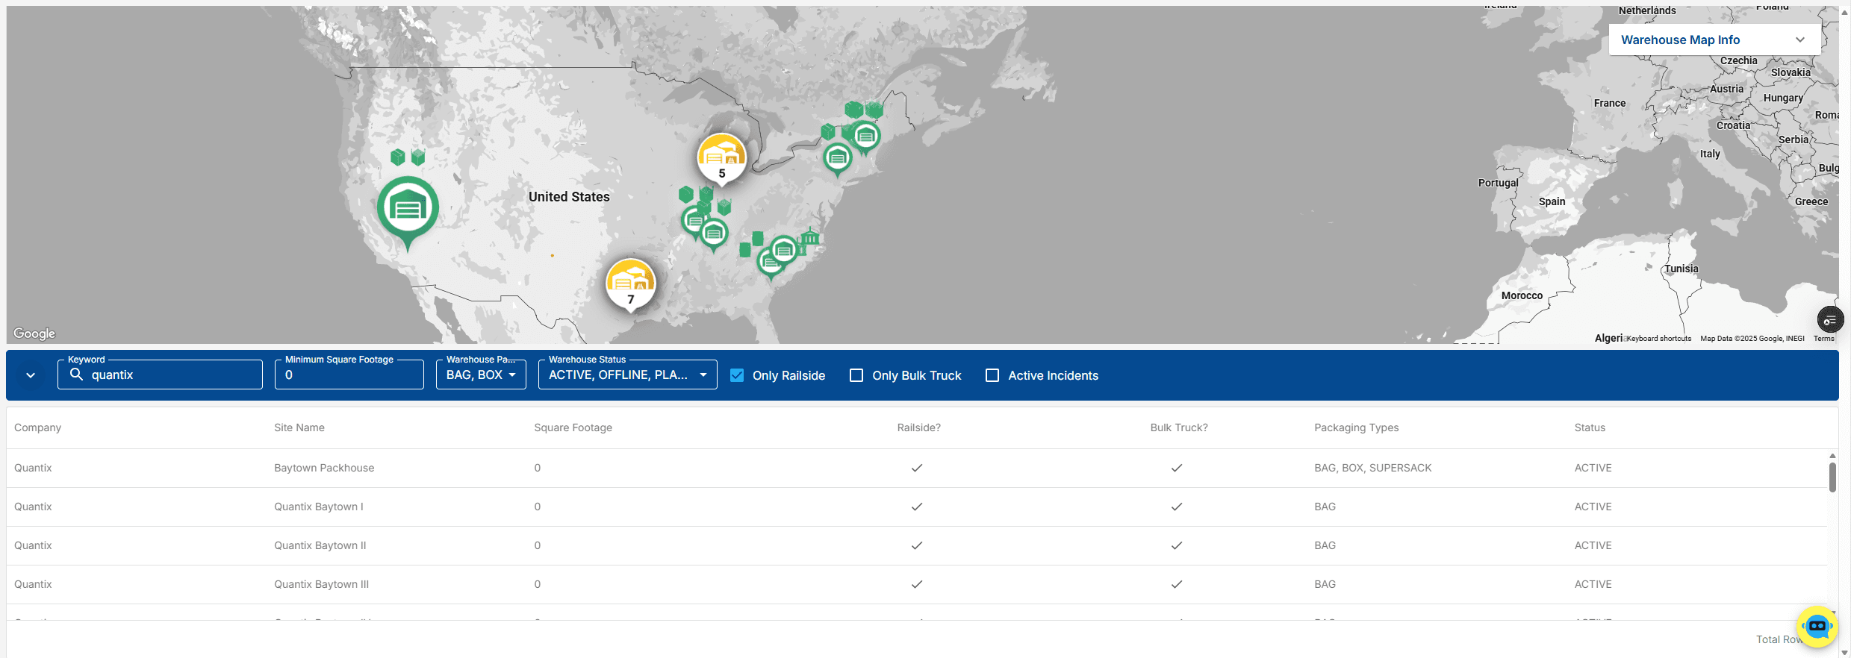Sort by the Railside? column header

pos(919,427)
